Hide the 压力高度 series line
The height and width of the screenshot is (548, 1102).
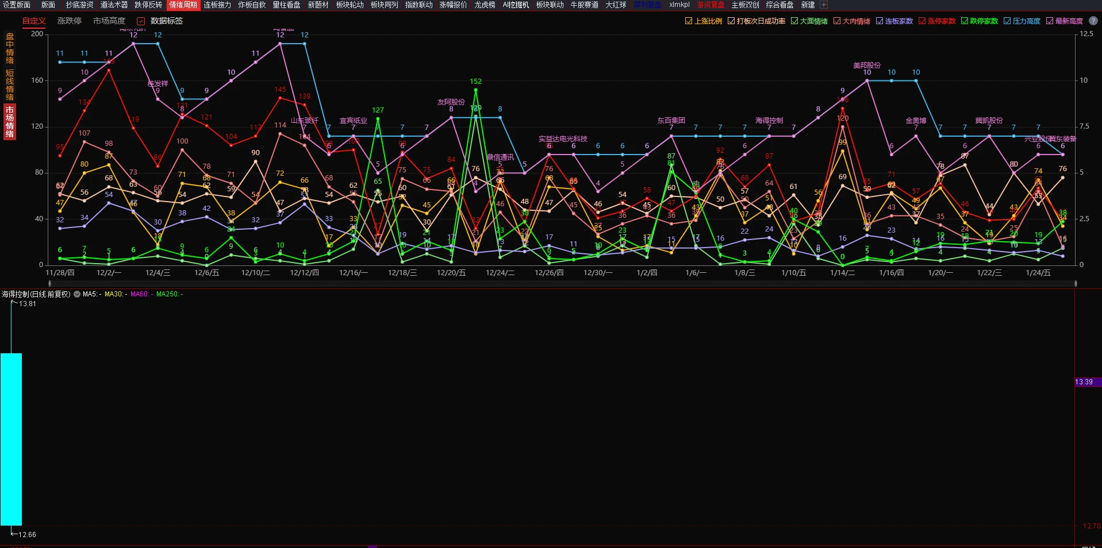point(1007,21)
